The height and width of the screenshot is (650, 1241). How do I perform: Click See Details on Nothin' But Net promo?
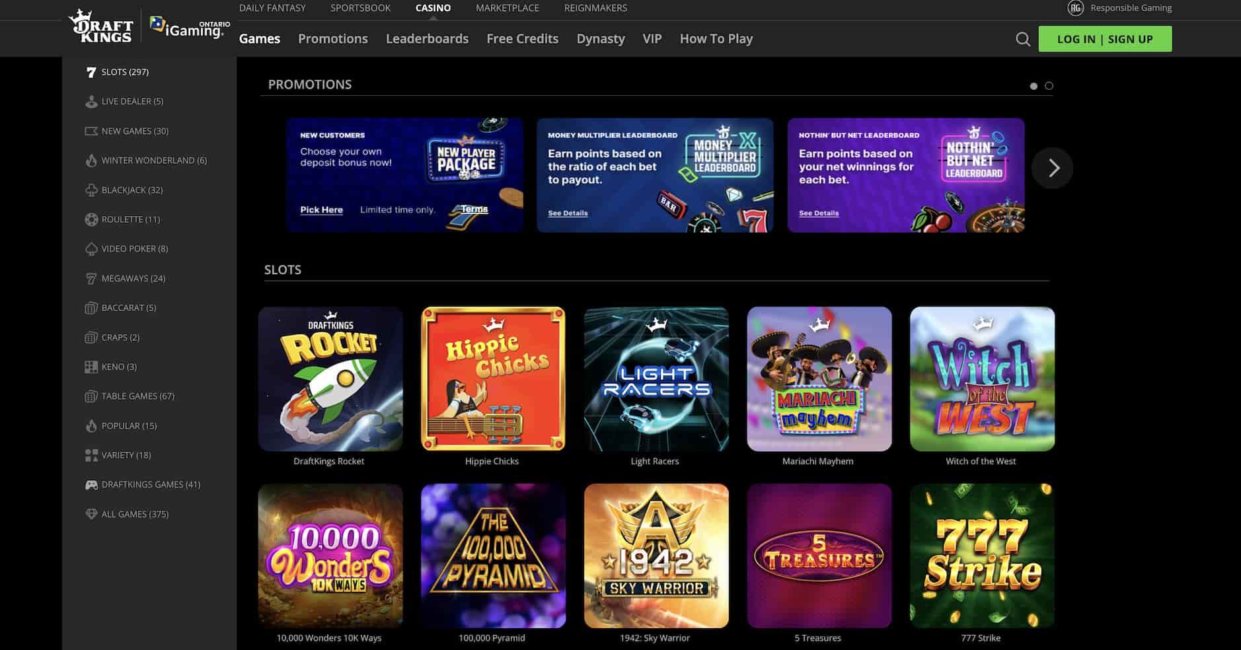tap(819, 213)
